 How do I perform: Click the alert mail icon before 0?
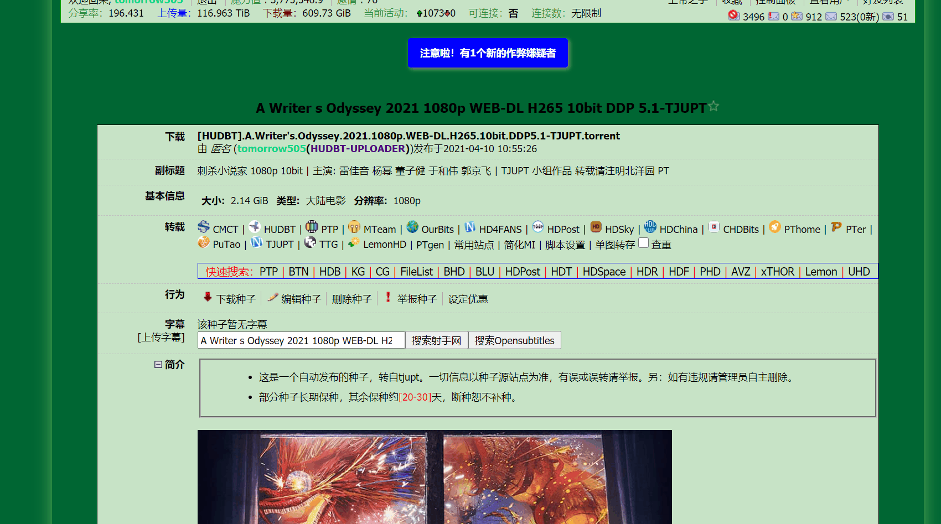pyautogui.click(x=773, y=16)
